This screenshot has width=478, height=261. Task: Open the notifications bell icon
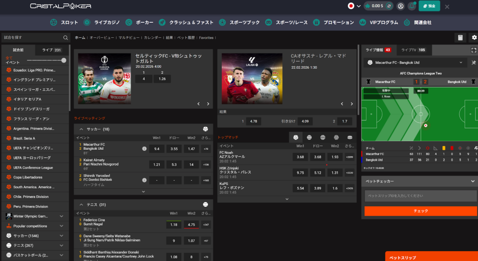412,6
